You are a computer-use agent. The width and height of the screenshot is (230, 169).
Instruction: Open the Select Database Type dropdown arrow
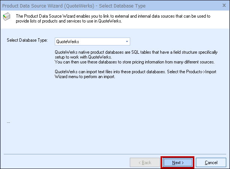[x=127, y=42]
